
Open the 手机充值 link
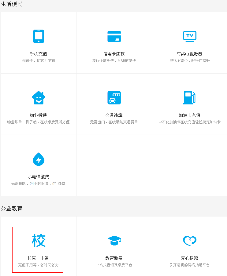click(39, 54)
